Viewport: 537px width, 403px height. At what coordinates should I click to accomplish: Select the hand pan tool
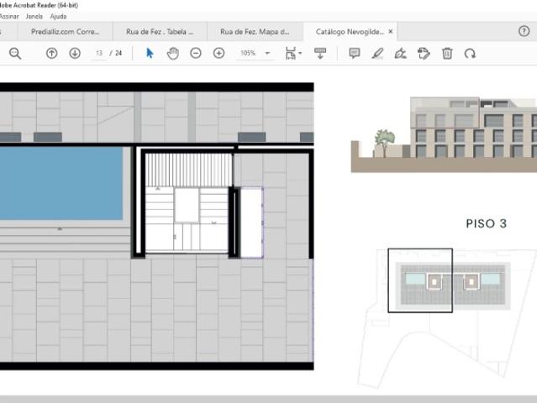[172, 53]
